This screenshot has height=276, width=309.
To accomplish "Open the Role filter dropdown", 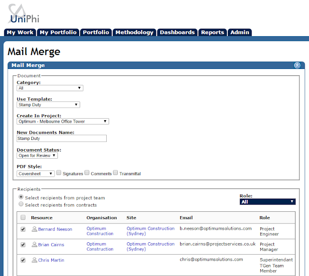I will pos(267,202).
